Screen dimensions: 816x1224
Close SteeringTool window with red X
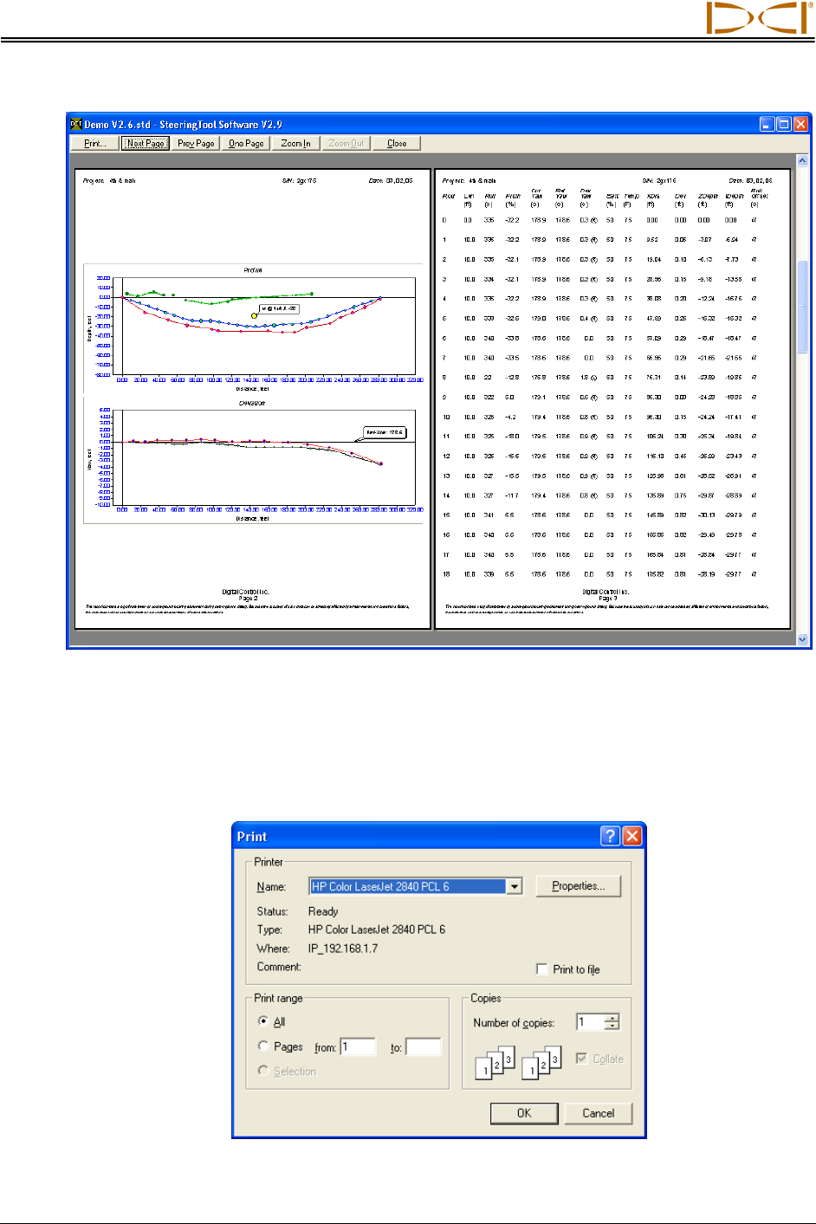point(801,124)
